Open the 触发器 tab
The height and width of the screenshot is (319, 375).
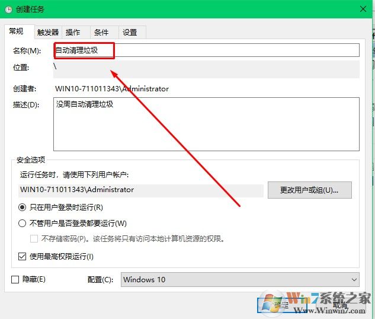[x=48, y=33]
